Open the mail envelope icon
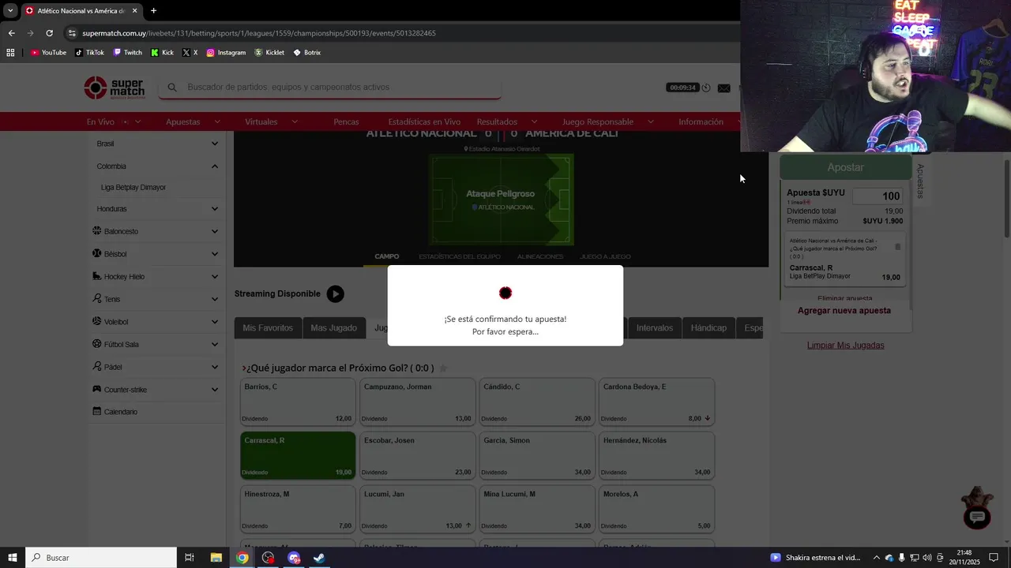1011x568 pixels. [x=723, y=88]
